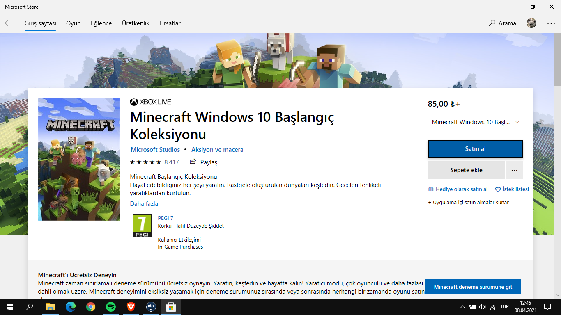Open Windows taskbar search
This screenshot has width=561, height=315.
[x=30, y=307]
